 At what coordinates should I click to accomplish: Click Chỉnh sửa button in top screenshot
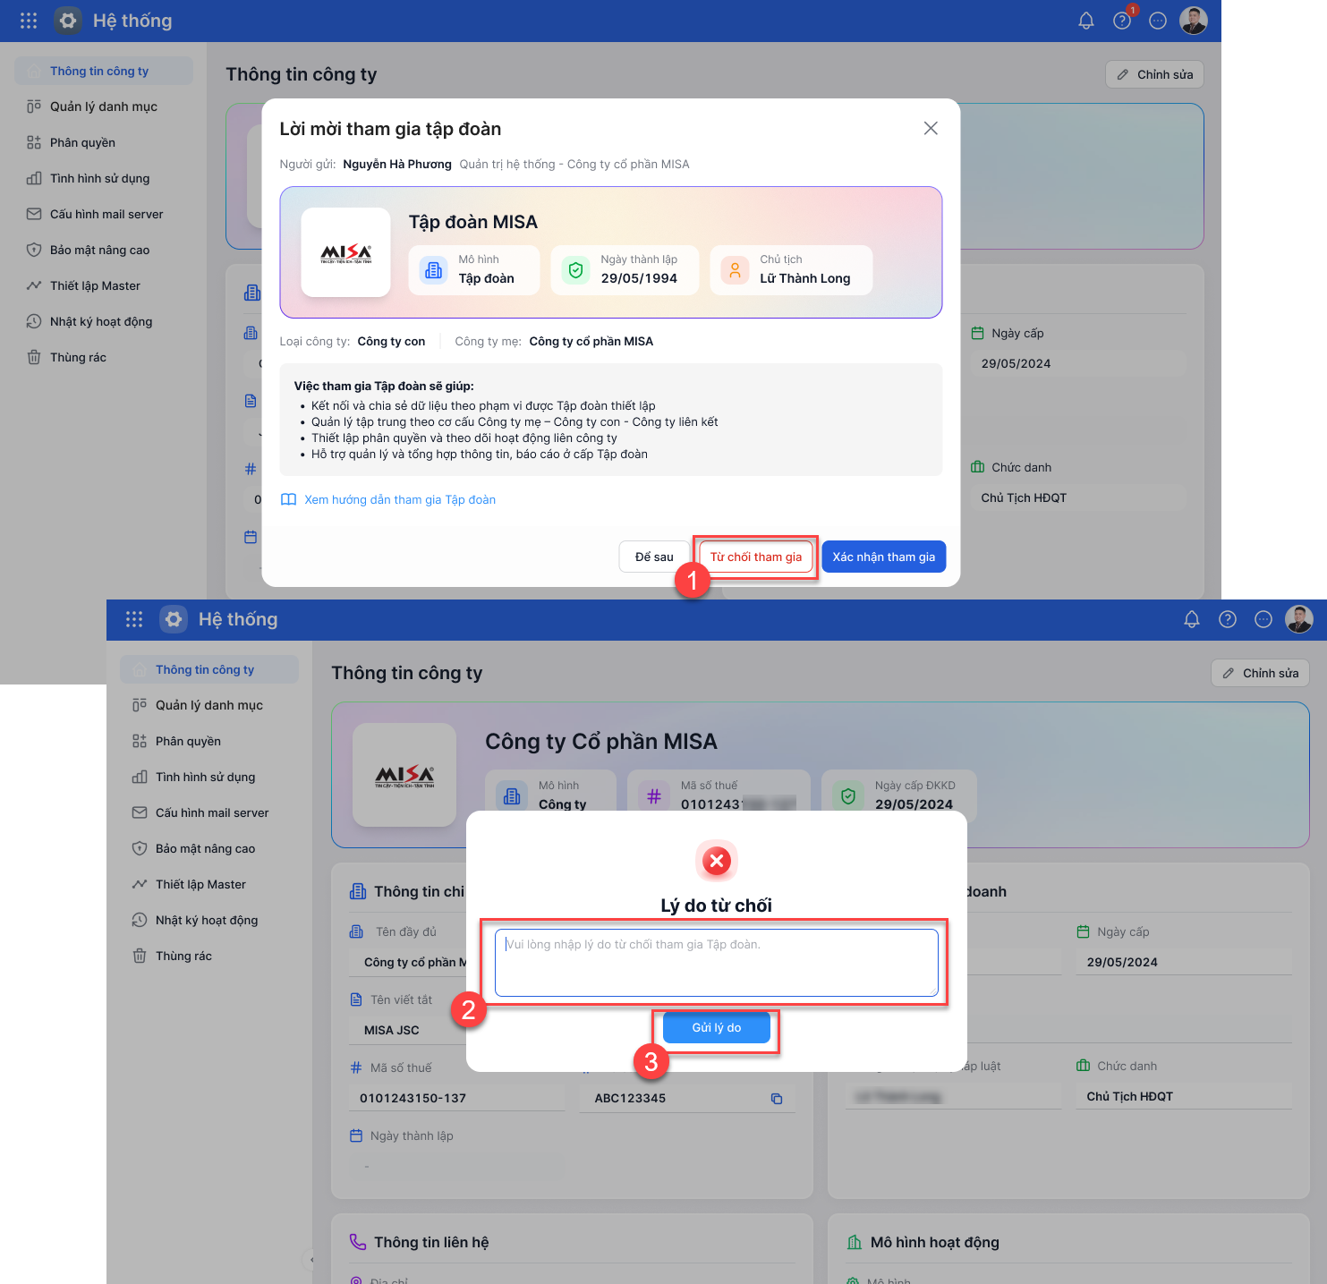(1154, 74)
